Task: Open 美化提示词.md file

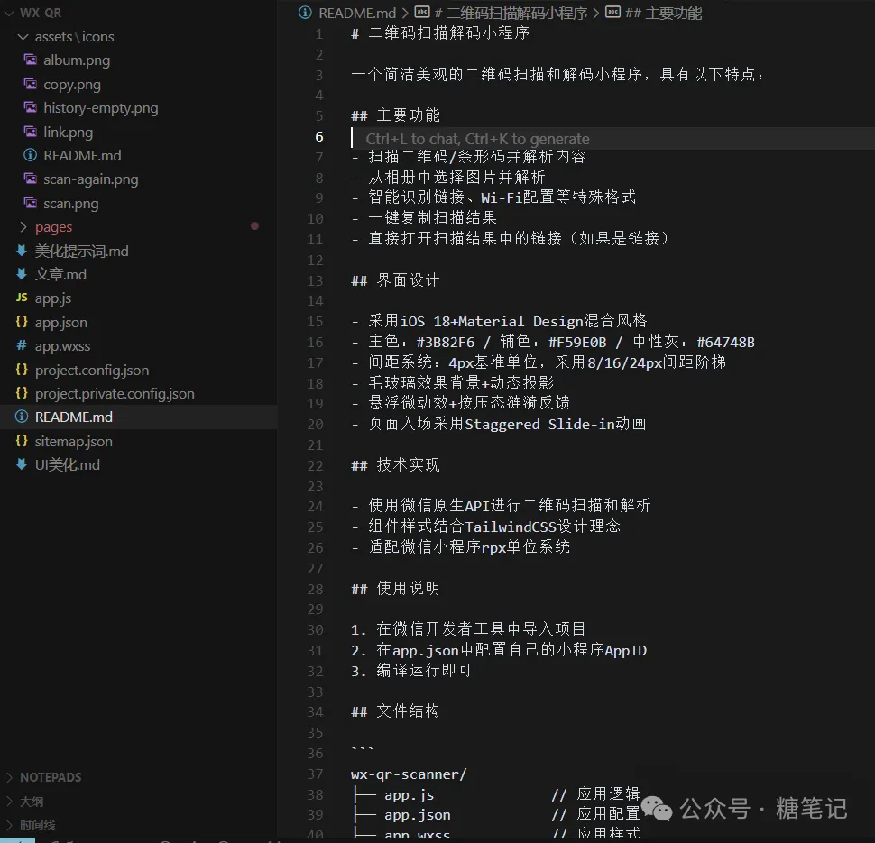Action: (x=81, y=251)
